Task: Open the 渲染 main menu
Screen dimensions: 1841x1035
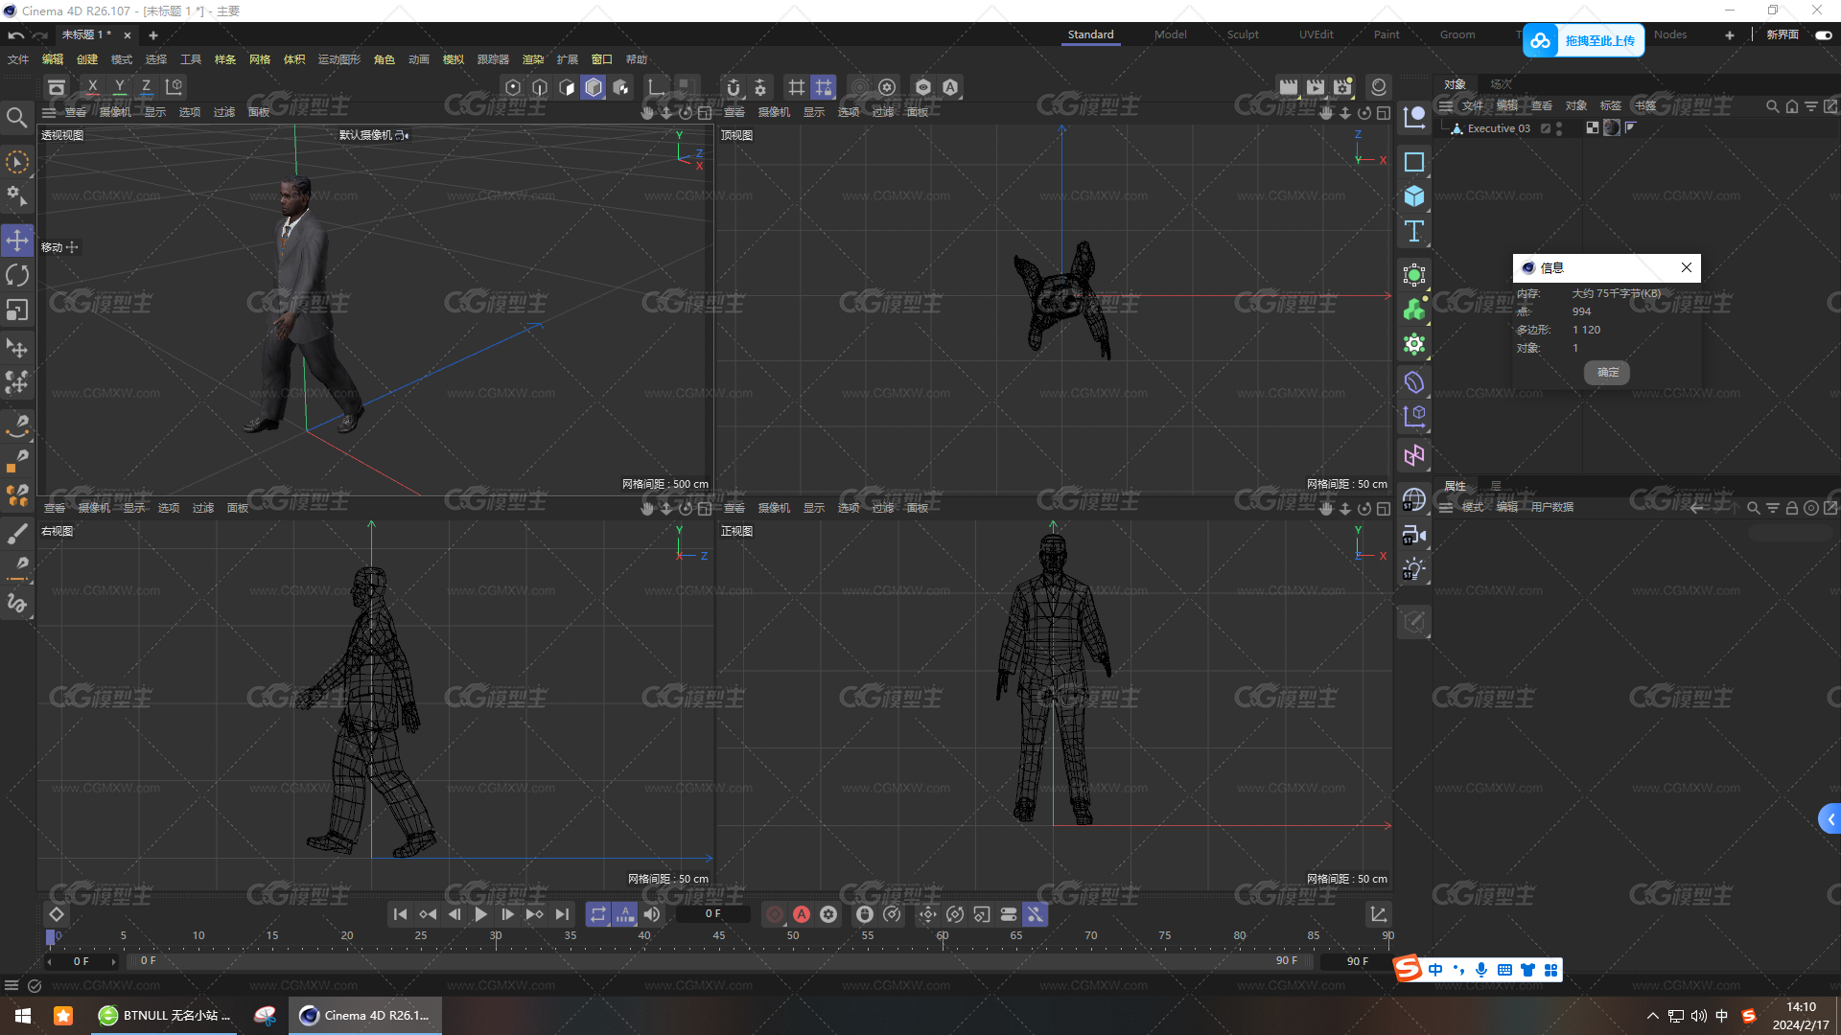Action: (533, 59)
